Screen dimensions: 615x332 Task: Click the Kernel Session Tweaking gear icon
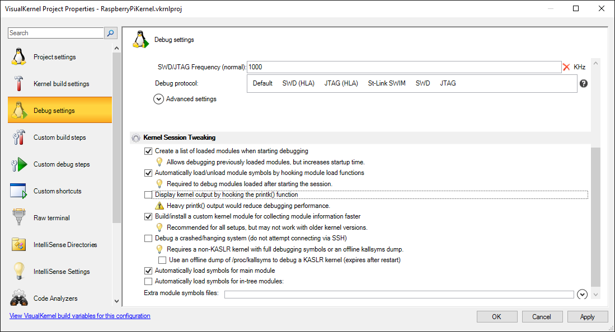pos(136,137)
